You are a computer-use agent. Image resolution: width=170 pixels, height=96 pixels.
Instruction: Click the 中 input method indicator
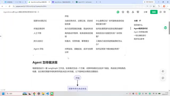[146, 94]
